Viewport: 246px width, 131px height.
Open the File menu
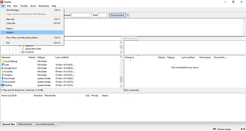3,6
